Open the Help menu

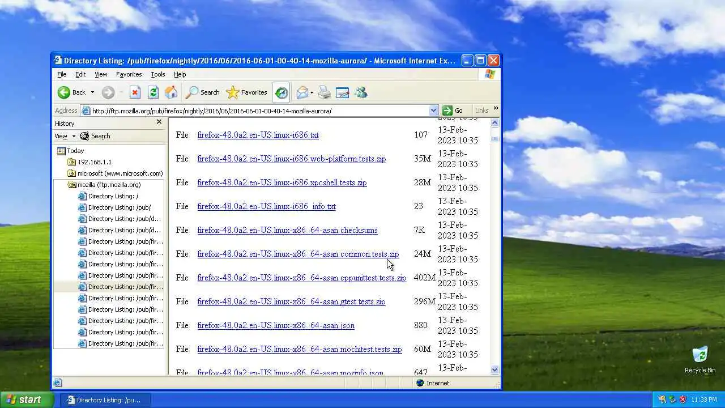(180, 74)
